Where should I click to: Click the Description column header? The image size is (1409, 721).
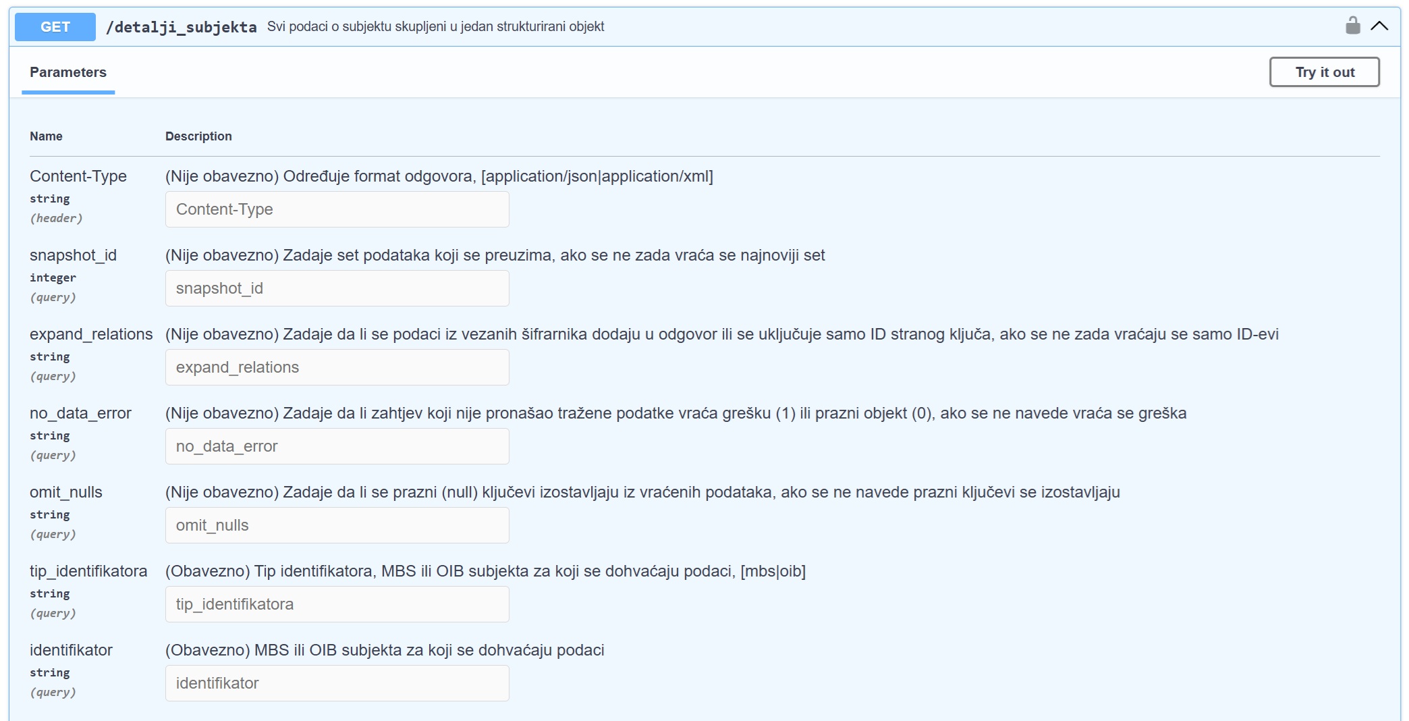point(198,136)
